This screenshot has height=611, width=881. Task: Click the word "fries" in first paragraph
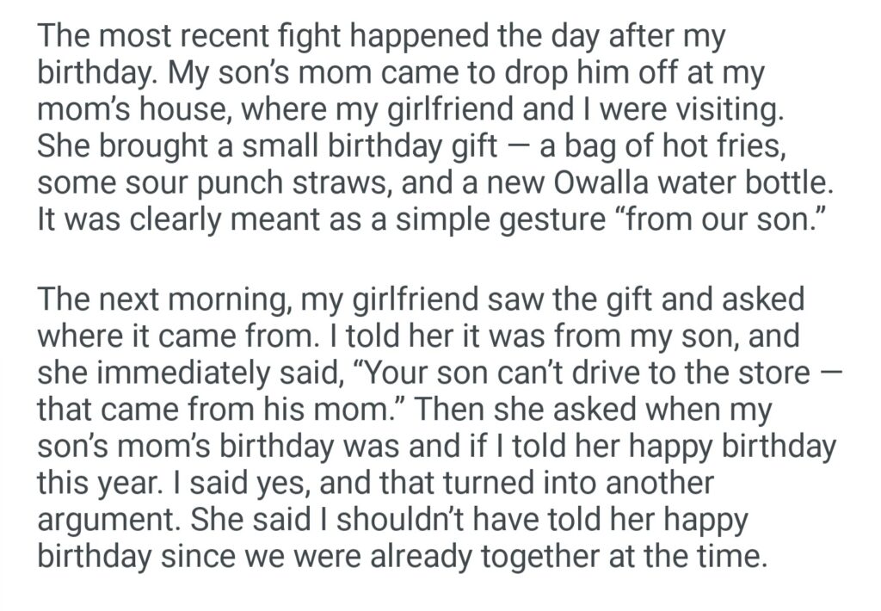[x=741, y=146]
